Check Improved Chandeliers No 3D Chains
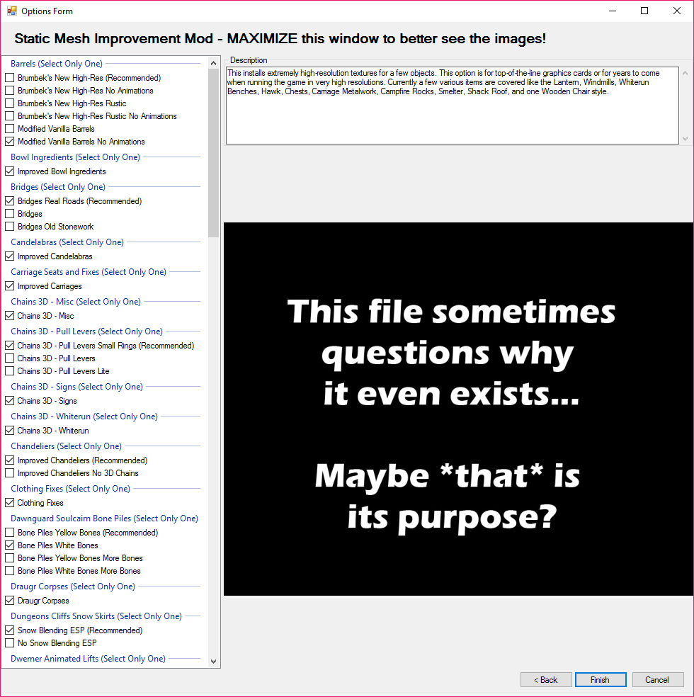The image size is (694, 697). [9, 473]
